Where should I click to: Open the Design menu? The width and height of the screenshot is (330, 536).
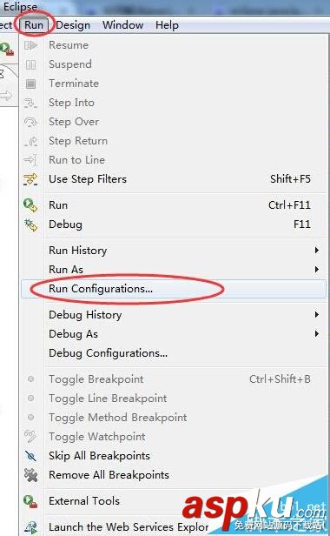pos(73,25)
